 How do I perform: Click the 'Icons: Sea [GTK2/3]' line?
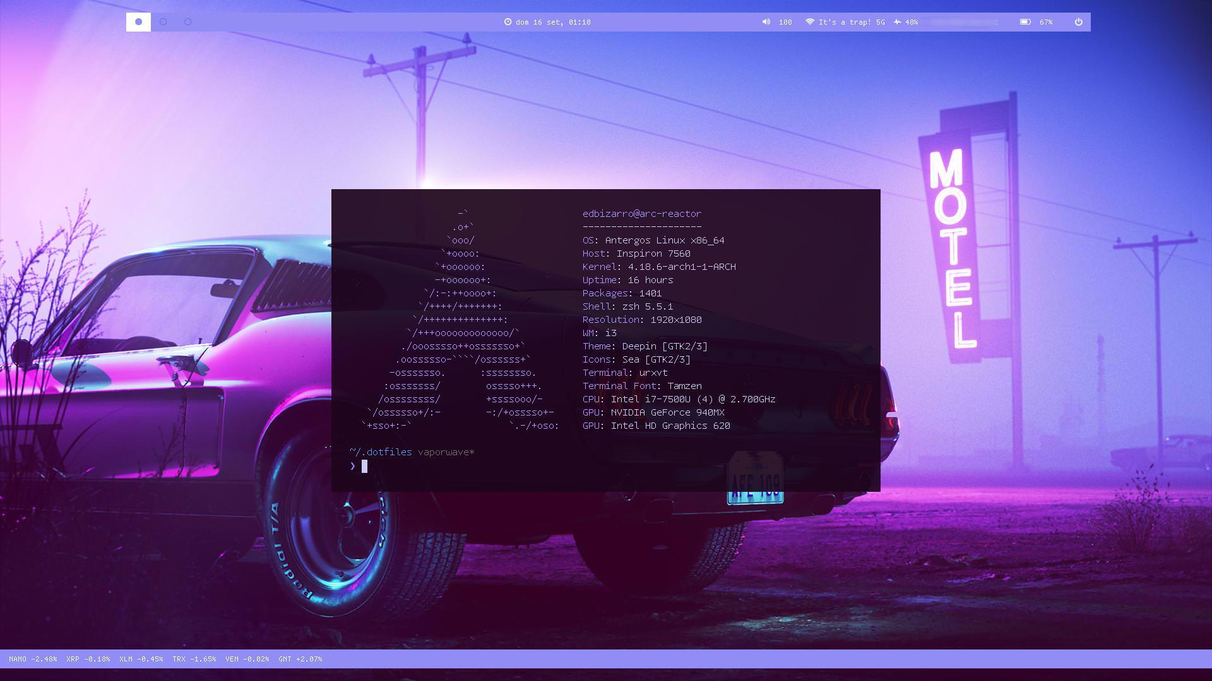pyautogui.click(x=636, y=359)
